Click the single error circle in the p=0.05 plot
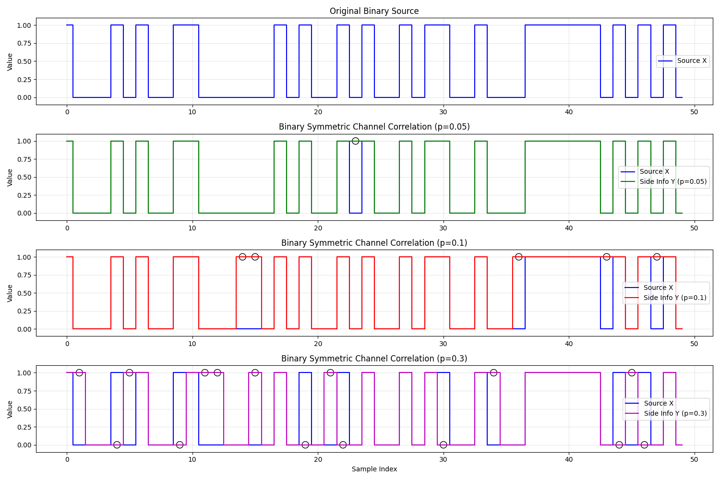The width and height of the screenshot is (720, 480). click(x=355, y=141)
